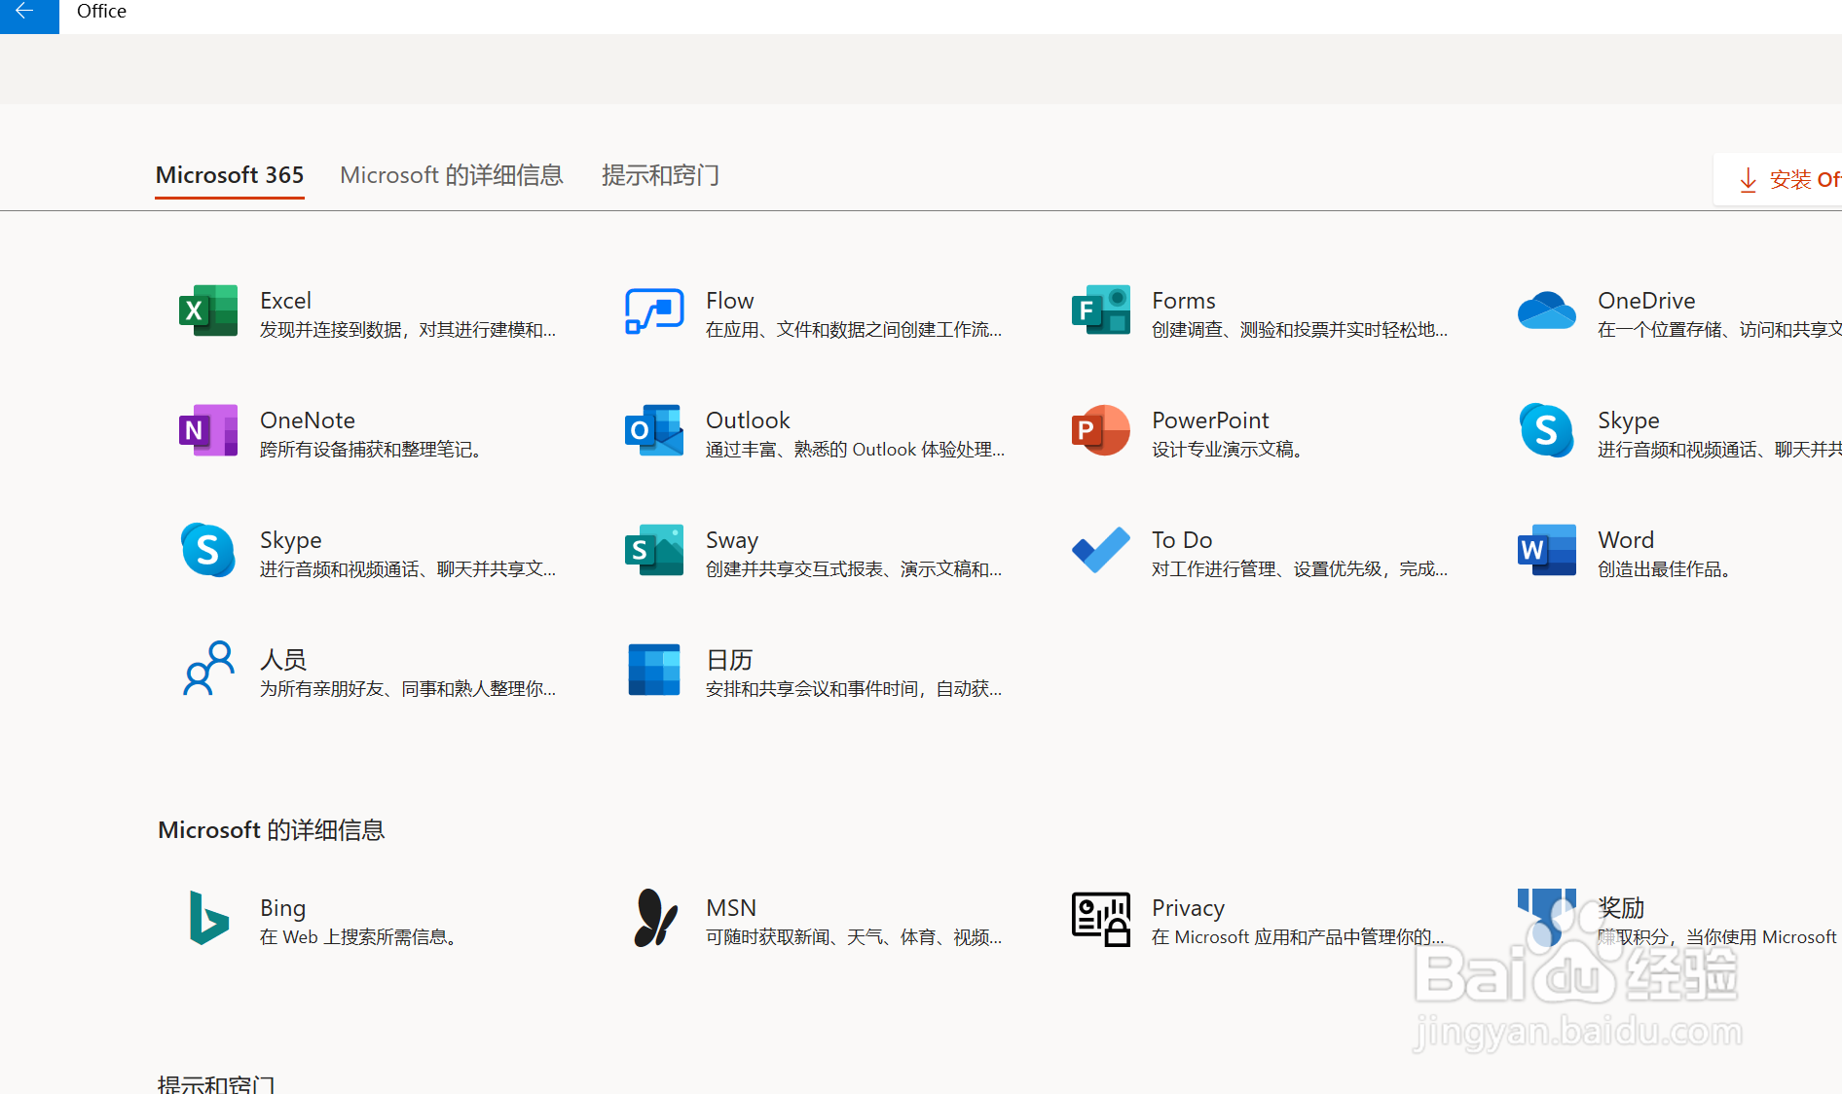Click the Bing logo icon
This screenshot has height=1094, width=1842.
(x=208, y=919)
